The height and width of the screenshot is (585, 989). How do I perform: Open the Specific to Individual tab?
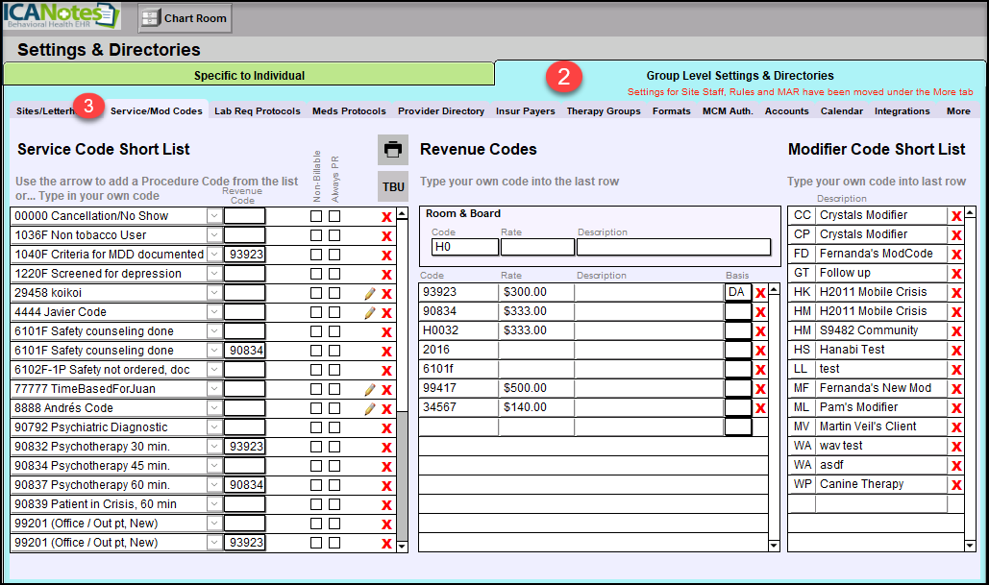pyautogui.click(x=249, y=75)
